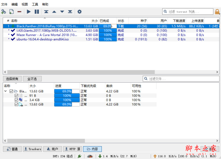
Task: Click the red remove torrent icon
Action: [19, 11]
